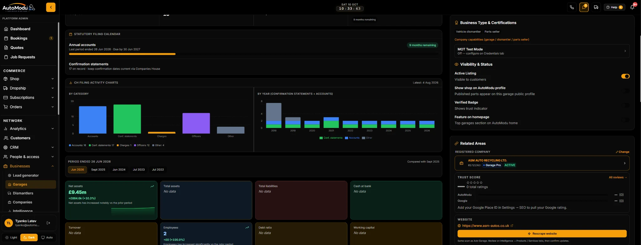Expand the Dropship menu
This screenshot has width=641, height=245.
29,88
